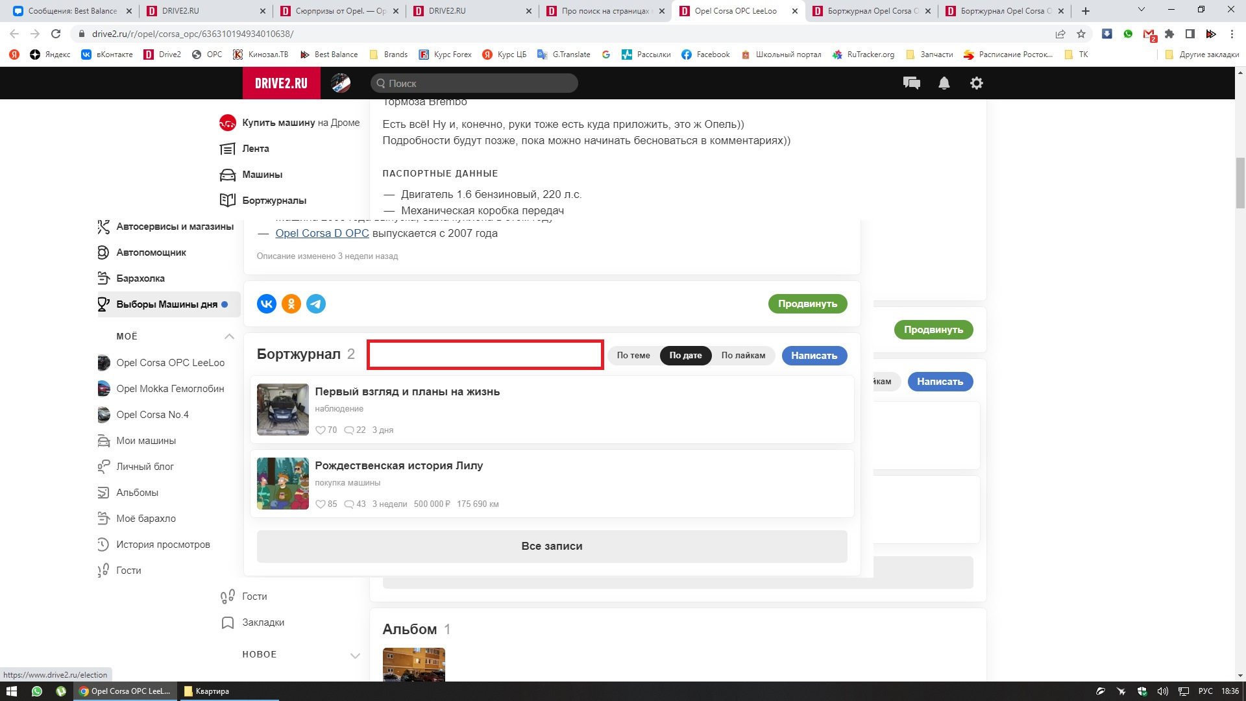Open Бортжурналы in the side menu
This screenshot has width=1246, height=701.
pos(274,201)
